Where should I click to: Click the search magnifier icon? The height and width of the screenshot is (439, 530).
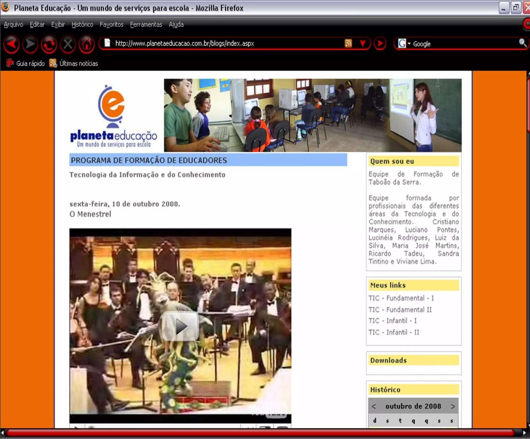(522, 43)
